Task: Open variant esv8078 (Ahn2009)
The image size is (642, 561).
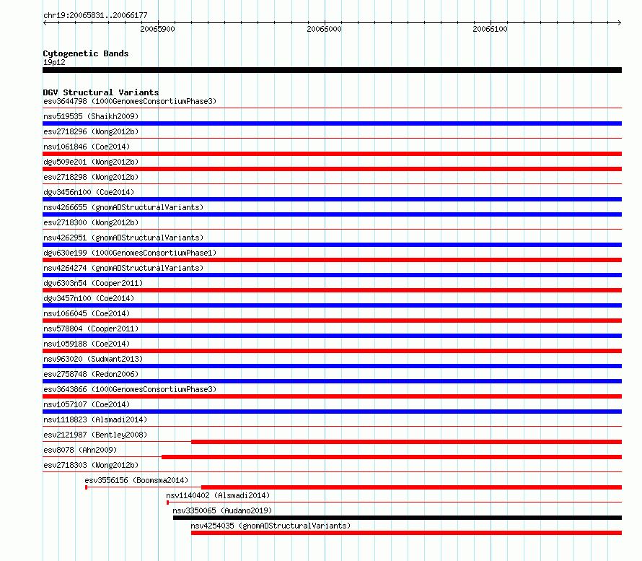Action: tap(80, 450)
